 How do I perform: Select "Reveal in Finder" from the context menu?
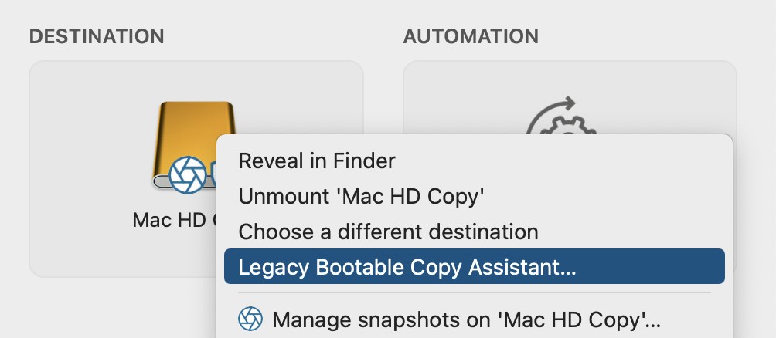coord(317,161)
